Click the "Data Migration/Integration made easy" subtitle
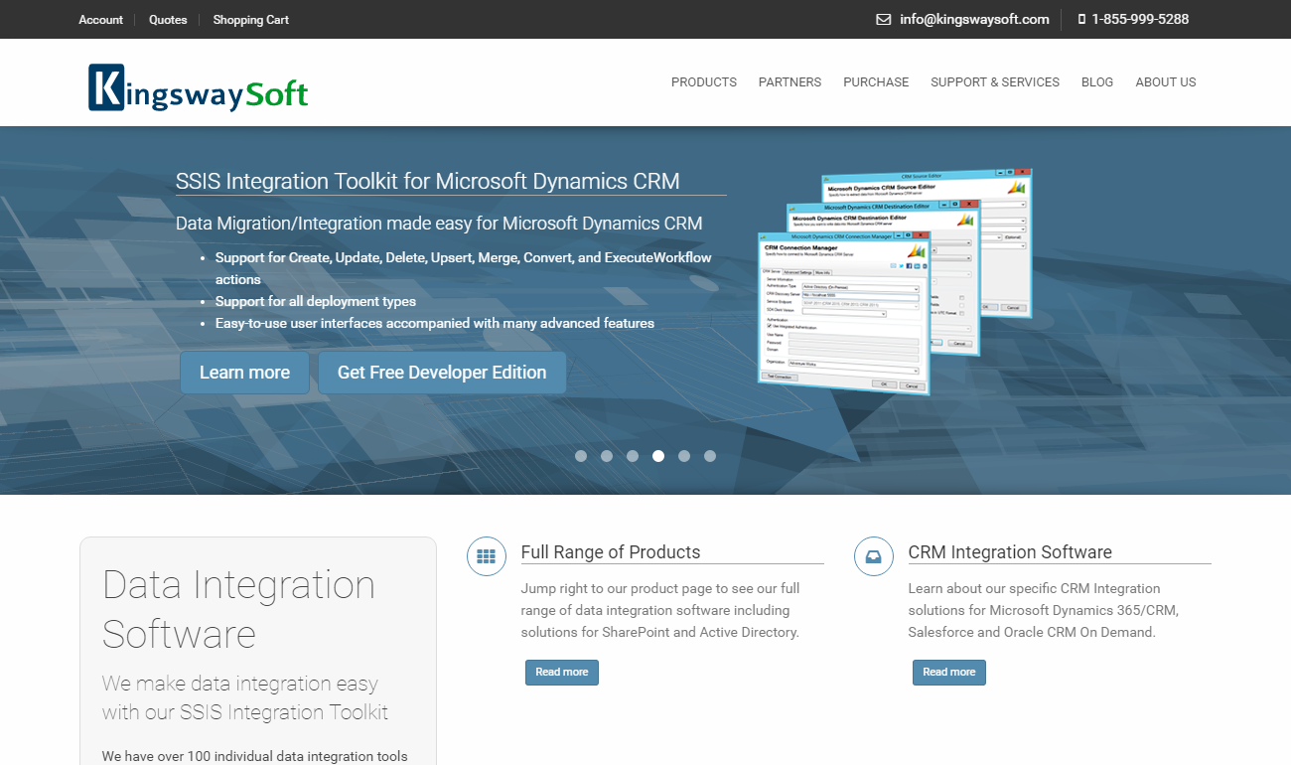Screen dimensions: 1291x765 [439, 224]
